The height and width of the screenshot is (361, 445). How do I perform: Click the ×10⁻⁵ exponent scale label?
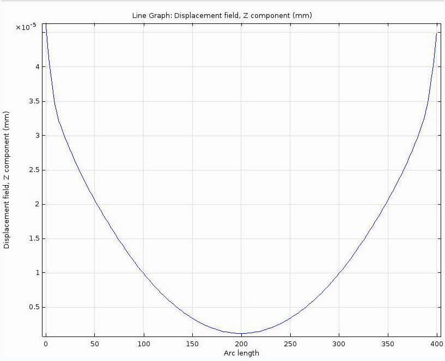pyautogui.click(x=26, y=27)
